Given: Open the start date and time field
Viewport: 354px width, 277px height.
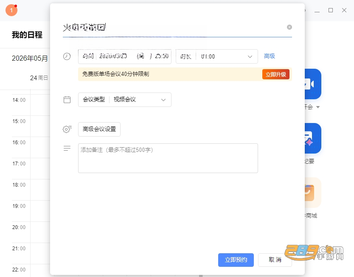Looking at the screenshot, I should point(125,56).
